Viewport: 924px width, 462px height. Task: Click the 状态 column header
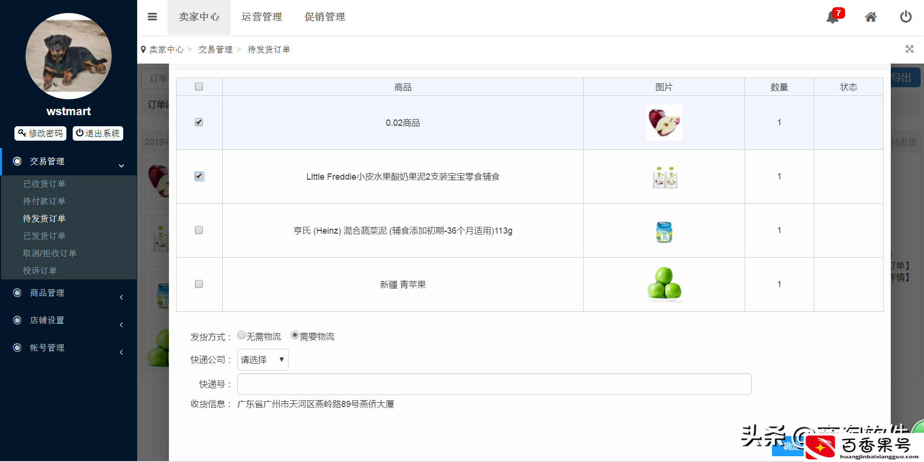click(848, 87)
